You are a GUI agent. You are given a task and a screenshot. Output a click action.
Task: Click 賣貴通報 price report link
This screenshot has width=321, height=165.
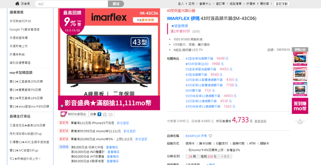(x=260, y=121)
